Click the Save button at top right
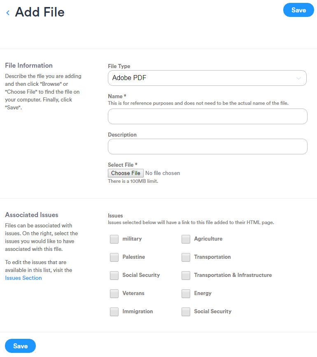Image resolution: width=317 pixels, height=357 pixels. [x=298, y=10]
